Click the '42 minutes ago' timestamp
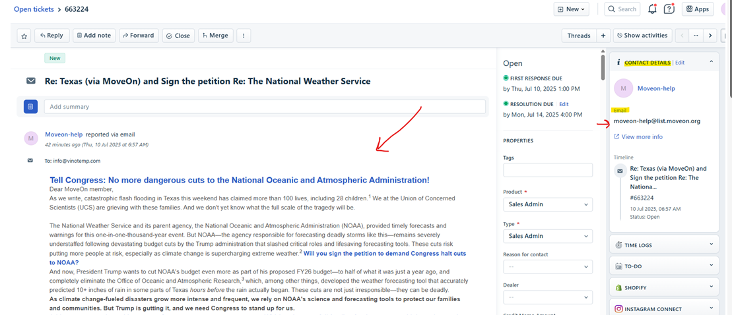Viewport: 732px width, 315px height. click(x=96, y=144)
